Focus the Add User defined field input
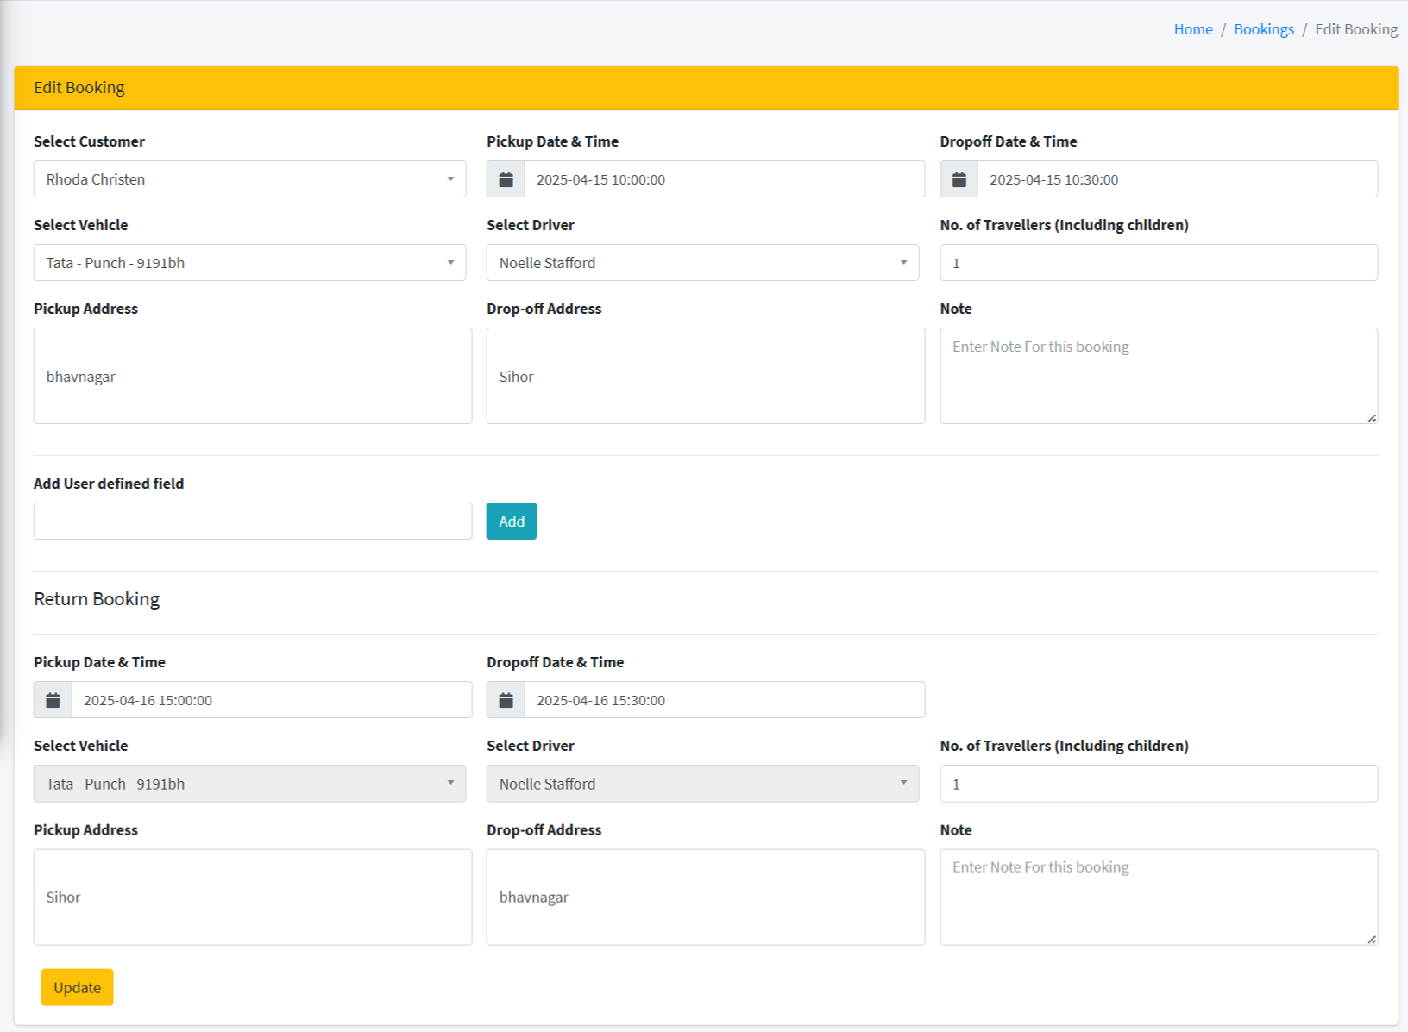 coord(252,522)
